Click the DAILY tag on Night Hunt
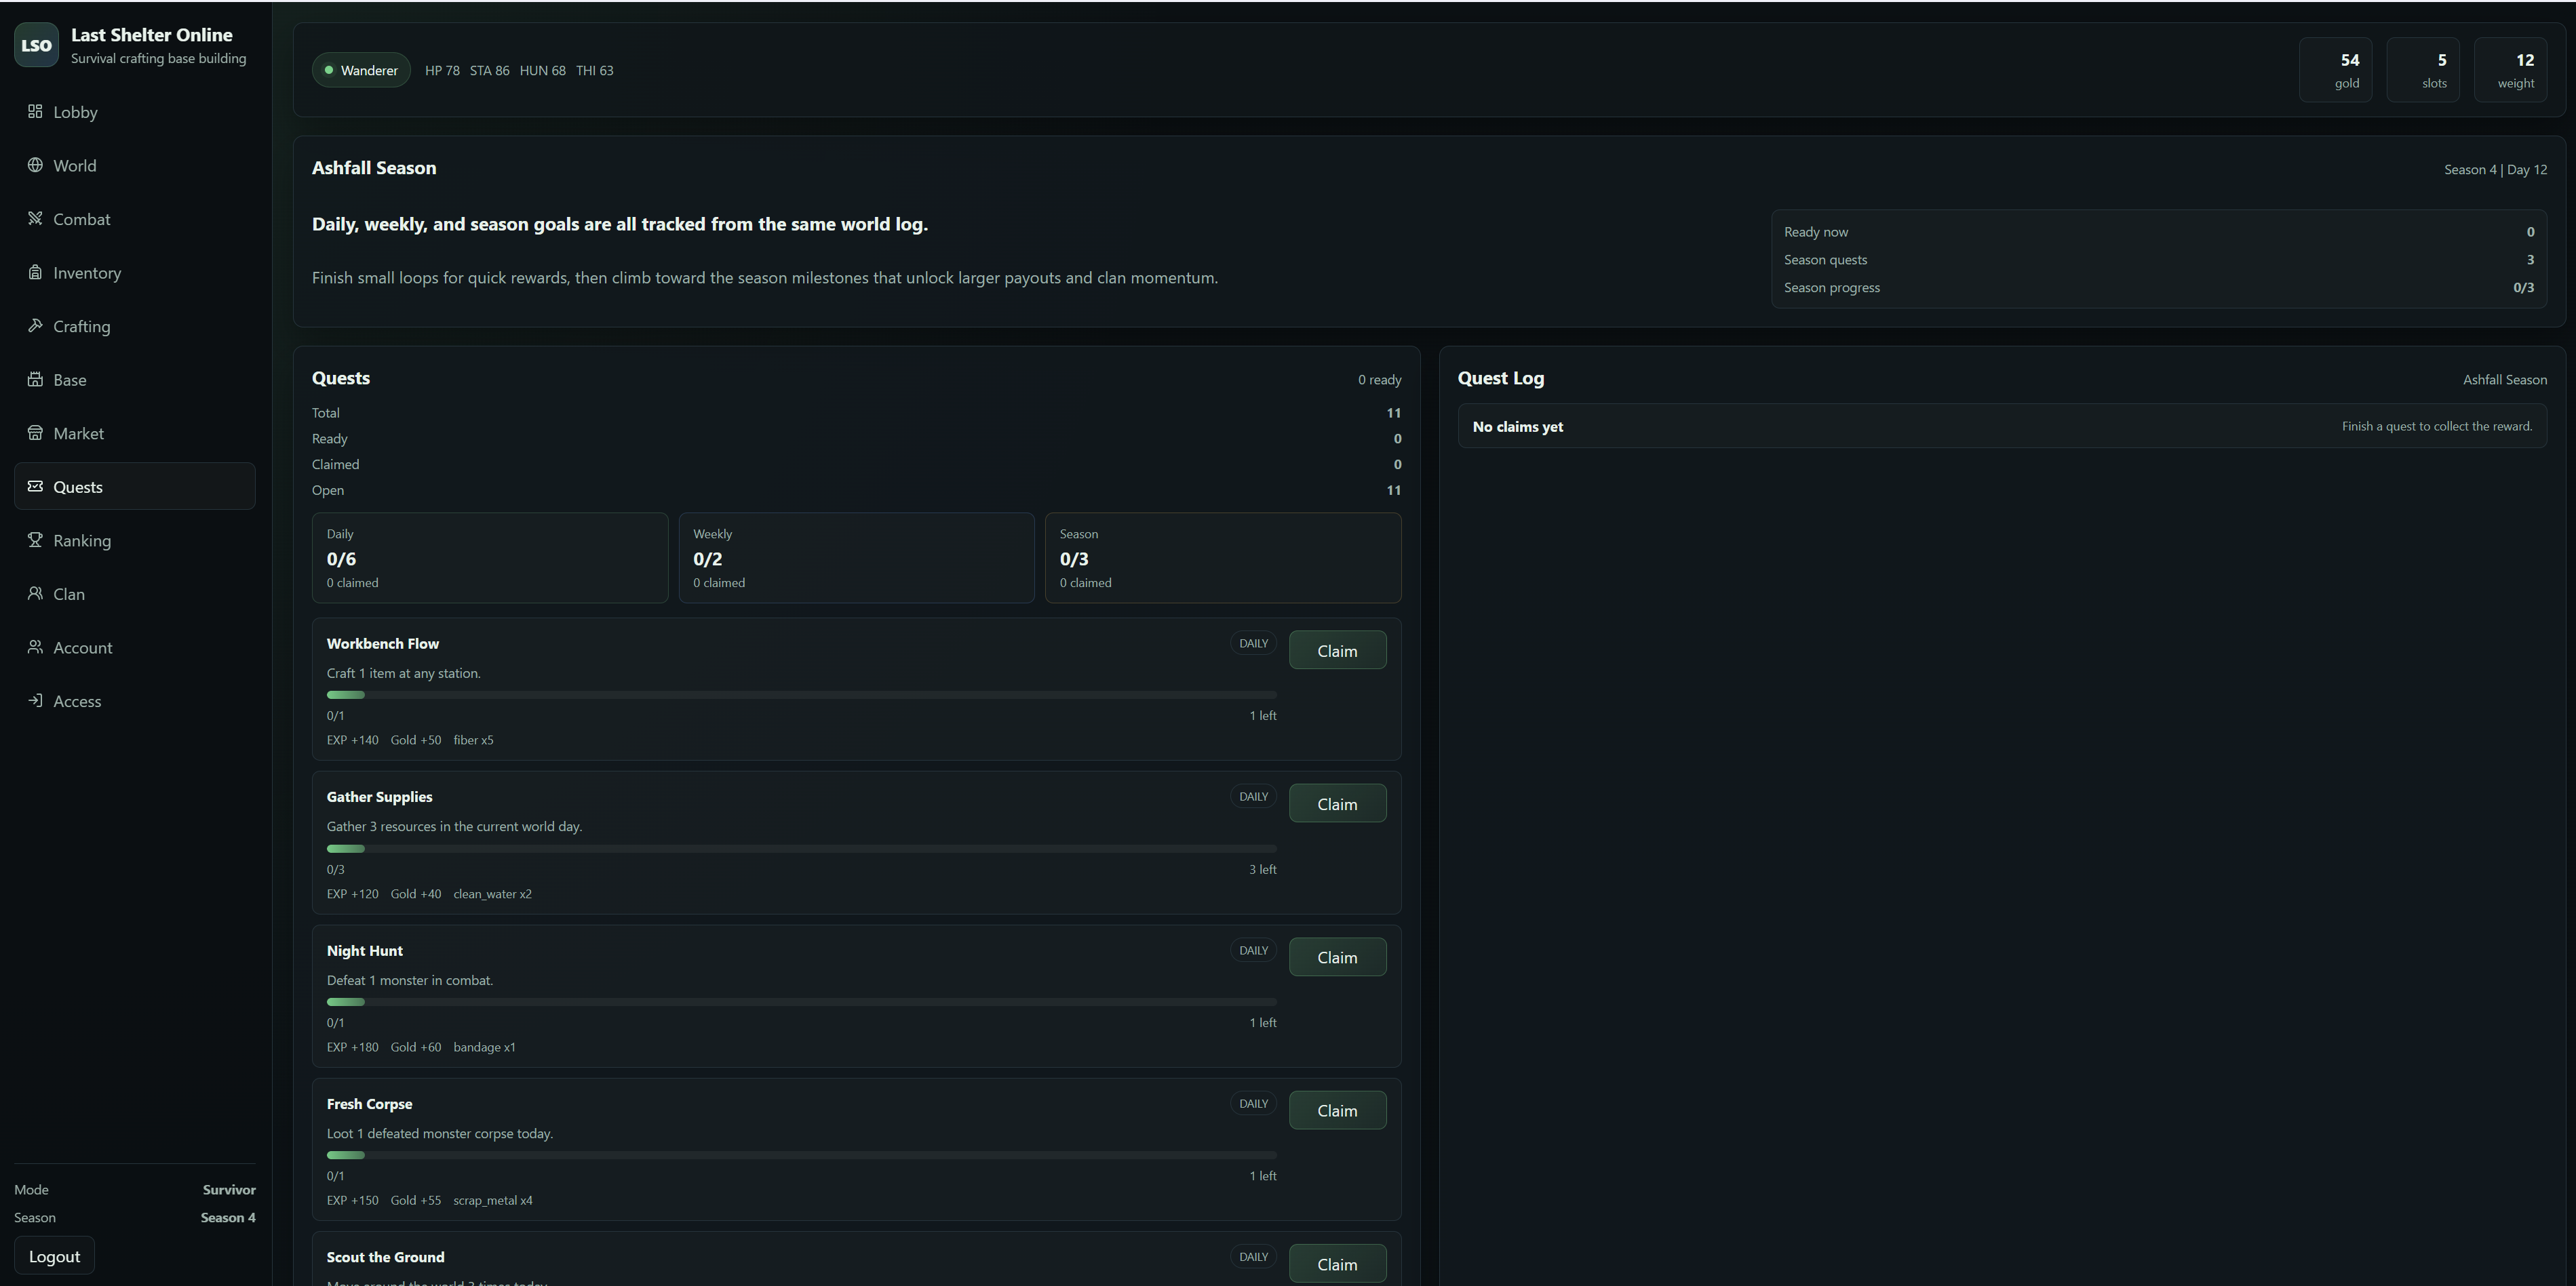Image resolution: width=2576 pixels, height=1286 pixels. pyautogui.click(x=1253, y=950)
